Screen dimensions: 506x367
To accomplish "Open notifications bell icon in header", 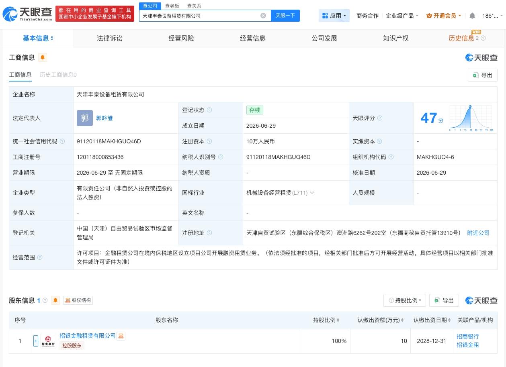I will 472,16.
